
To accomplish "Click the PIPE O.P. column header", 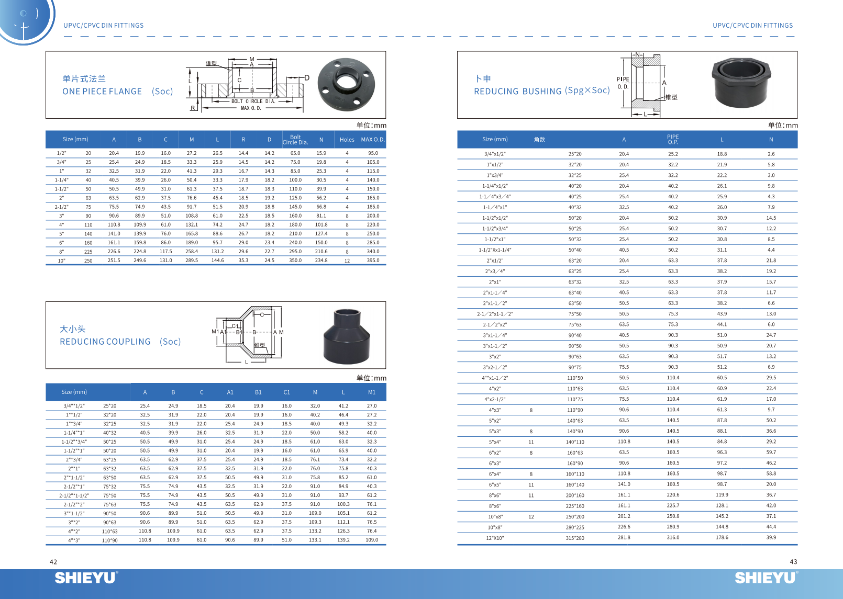I will point(673,140).
